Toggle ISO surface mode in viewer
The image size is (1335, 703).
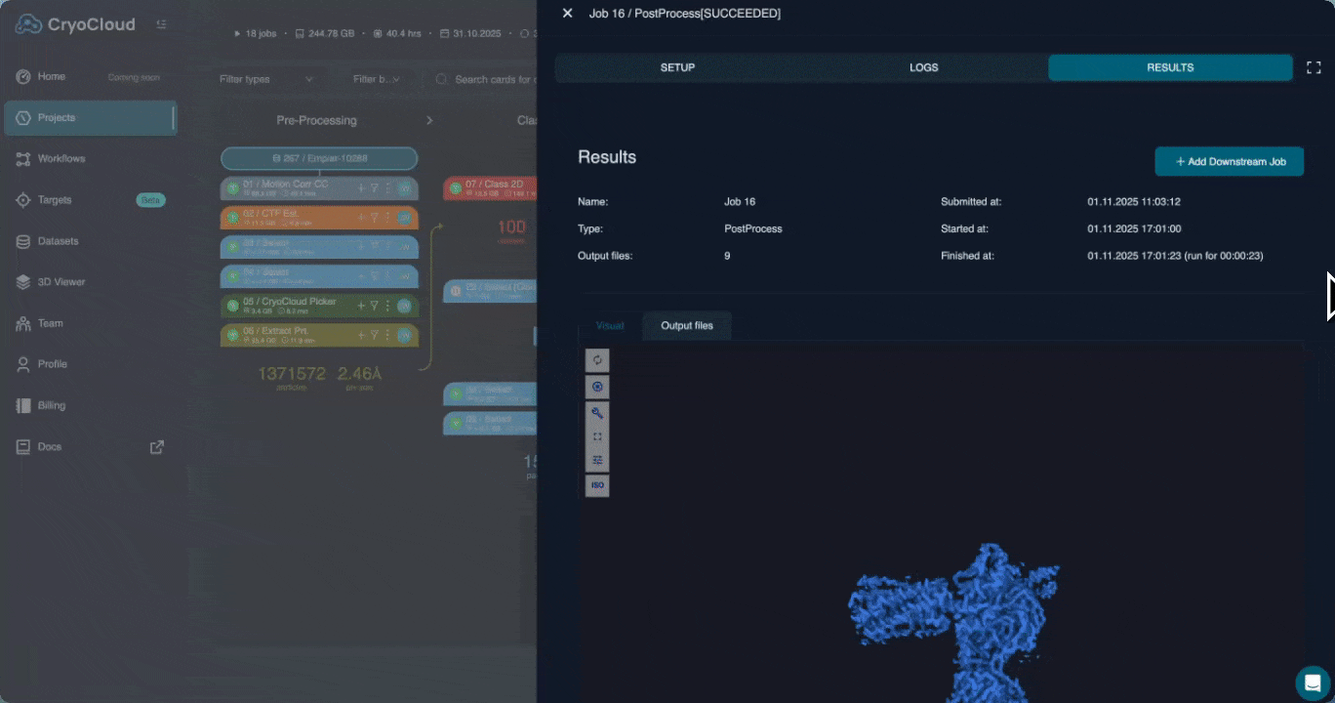click(x=597, y=485)
